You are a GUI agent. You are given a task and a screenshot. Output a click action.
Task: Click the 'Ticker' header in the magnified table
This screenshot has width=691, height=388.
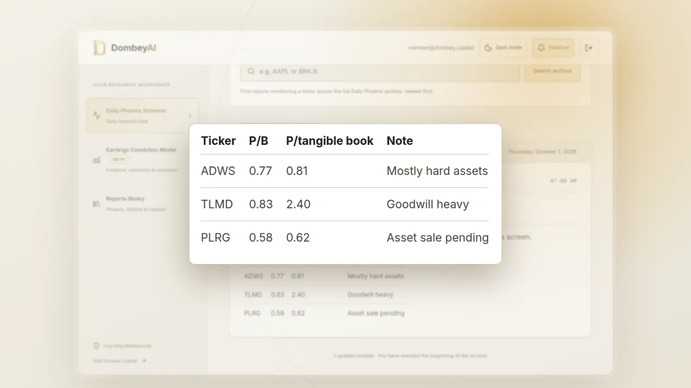(219, 141)
